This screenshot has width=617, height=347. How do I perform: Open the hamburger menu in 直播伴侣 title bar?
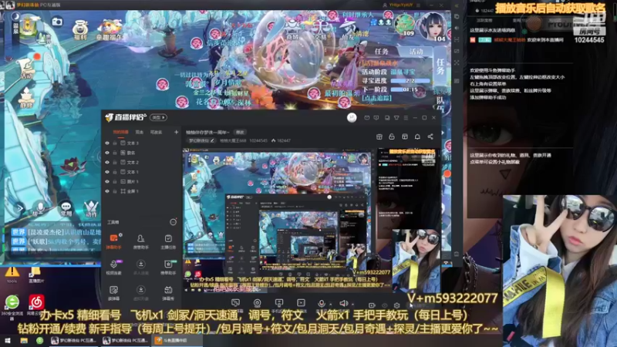[406, 118]
